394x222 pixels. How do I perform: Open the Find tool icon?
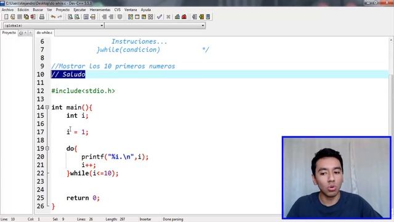(x=70, y=17)
